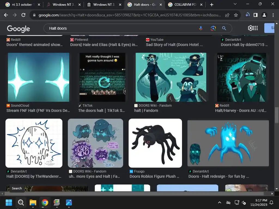Open File Explorer from taskbar
Viewport: 279px width, 209px height.
[x=33, y=202]
